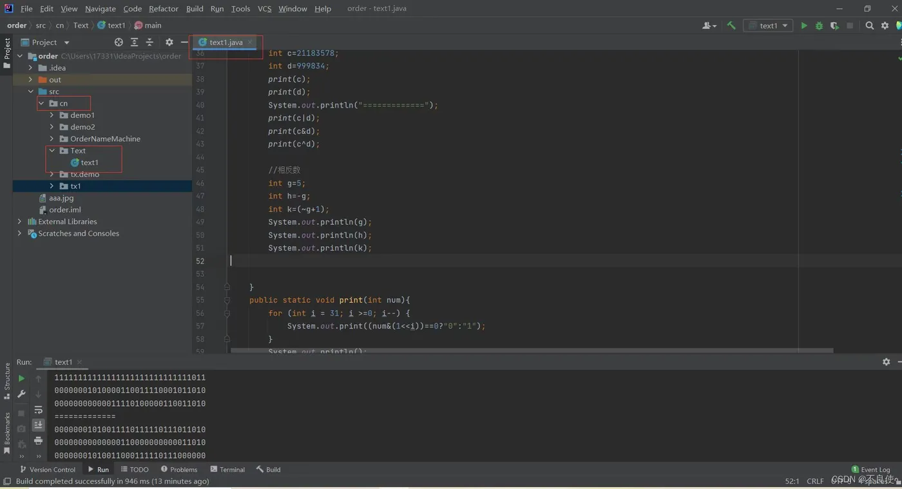The width and height of the screenshot is (902, 489).
Task: Expand Scratches and Consoles node
Action: pos(19,233)
